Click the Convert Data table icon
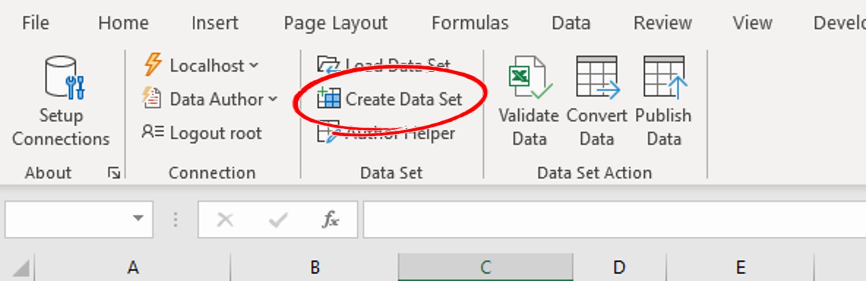The height and width of the screenshot is (281, 866). (x=597, y=77)
